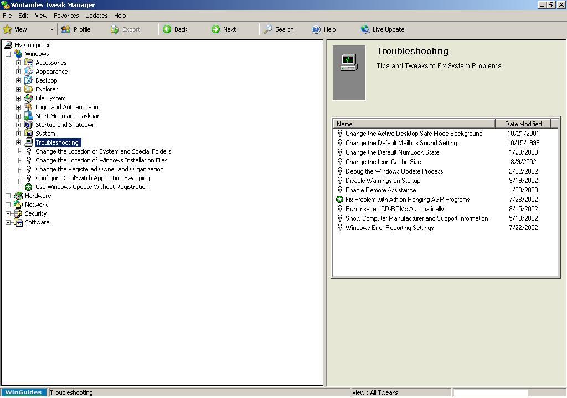Collapse the Windows tree node
567x398 pixels.
coord(8,54)
